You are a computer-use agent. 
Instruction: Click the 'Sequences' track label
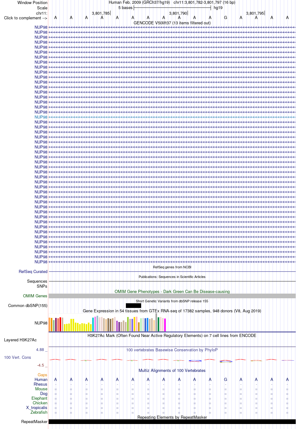click(37, 281)
